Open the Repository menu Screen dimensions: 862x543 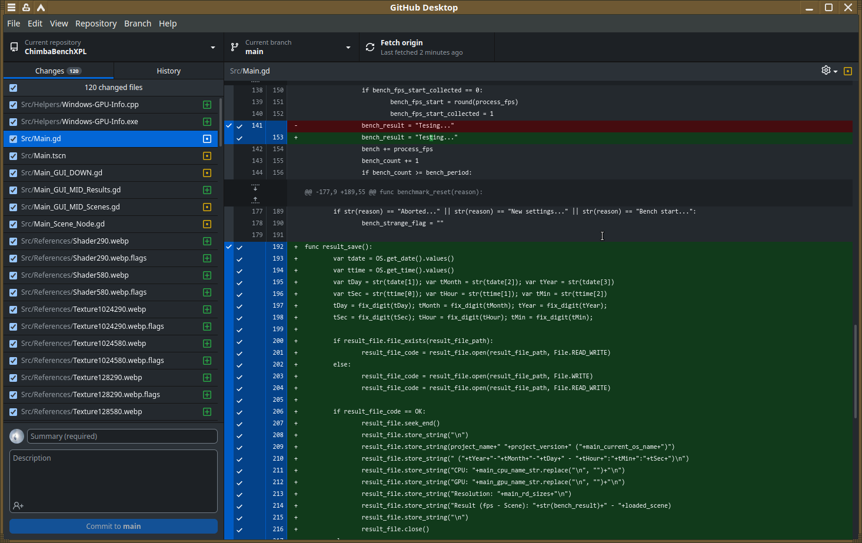[96, 24]
